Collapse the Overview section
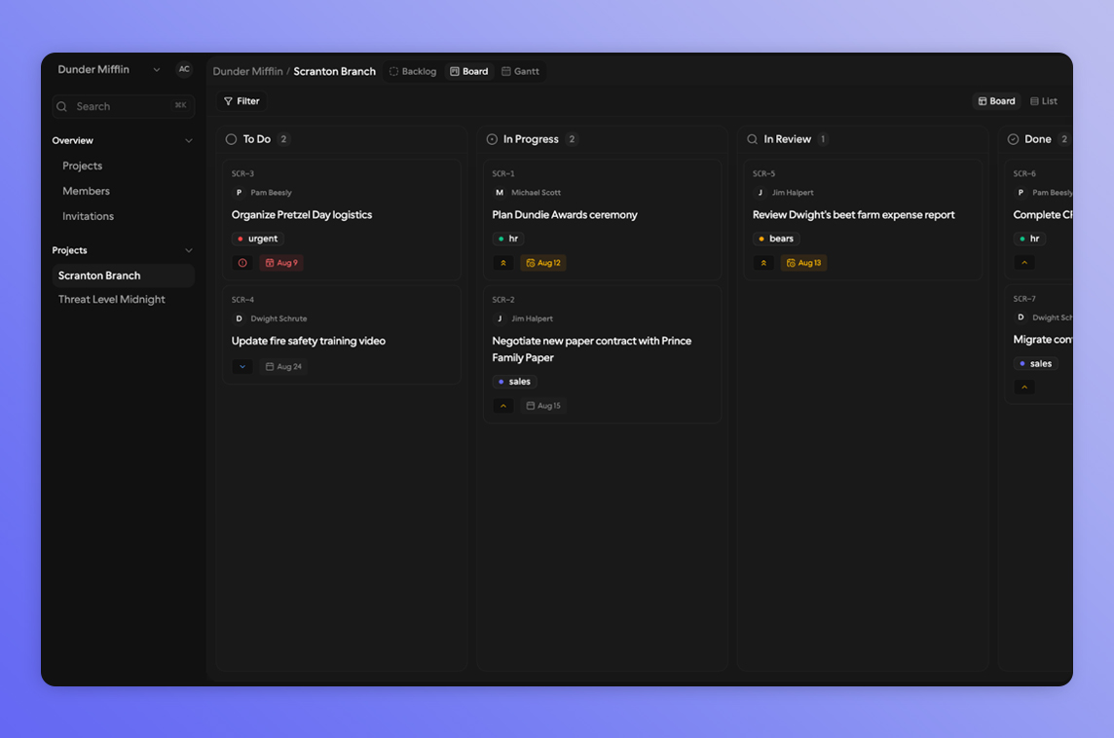 189,140
